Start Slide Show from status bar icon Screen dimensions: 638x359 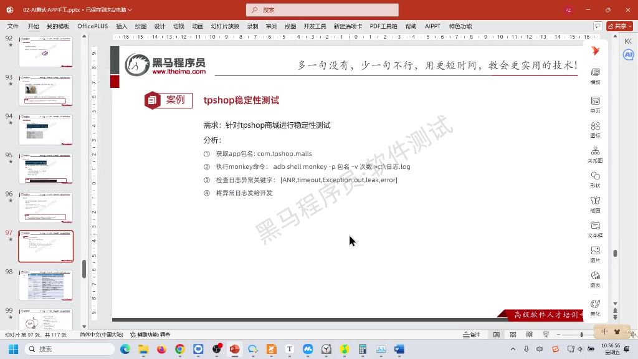[546, 335]
